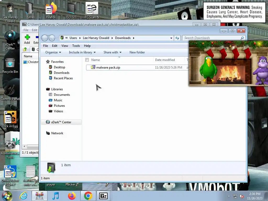Select Videos library
268x201 pixels.
click(x=58, y=111)
